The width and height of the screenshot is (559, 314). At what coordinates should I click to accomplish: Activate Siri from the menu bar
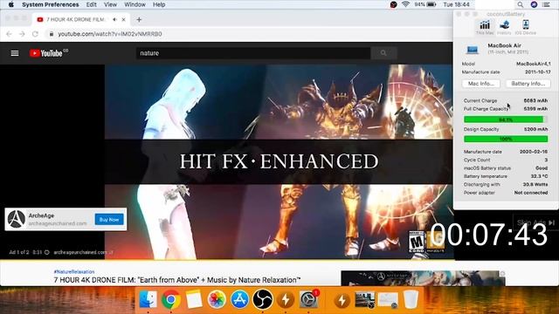534,4
